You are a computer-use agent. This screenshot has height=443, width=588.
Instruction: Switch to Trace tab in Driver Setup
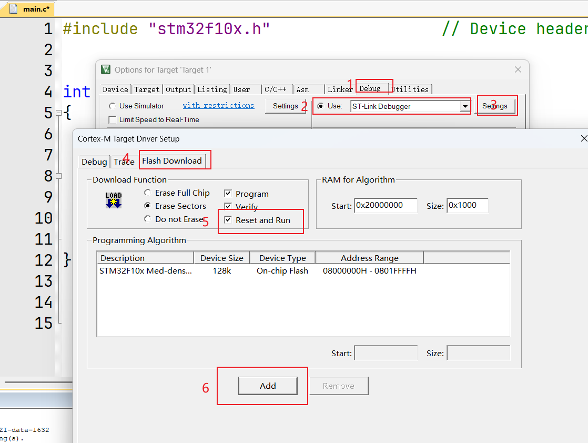124,162
